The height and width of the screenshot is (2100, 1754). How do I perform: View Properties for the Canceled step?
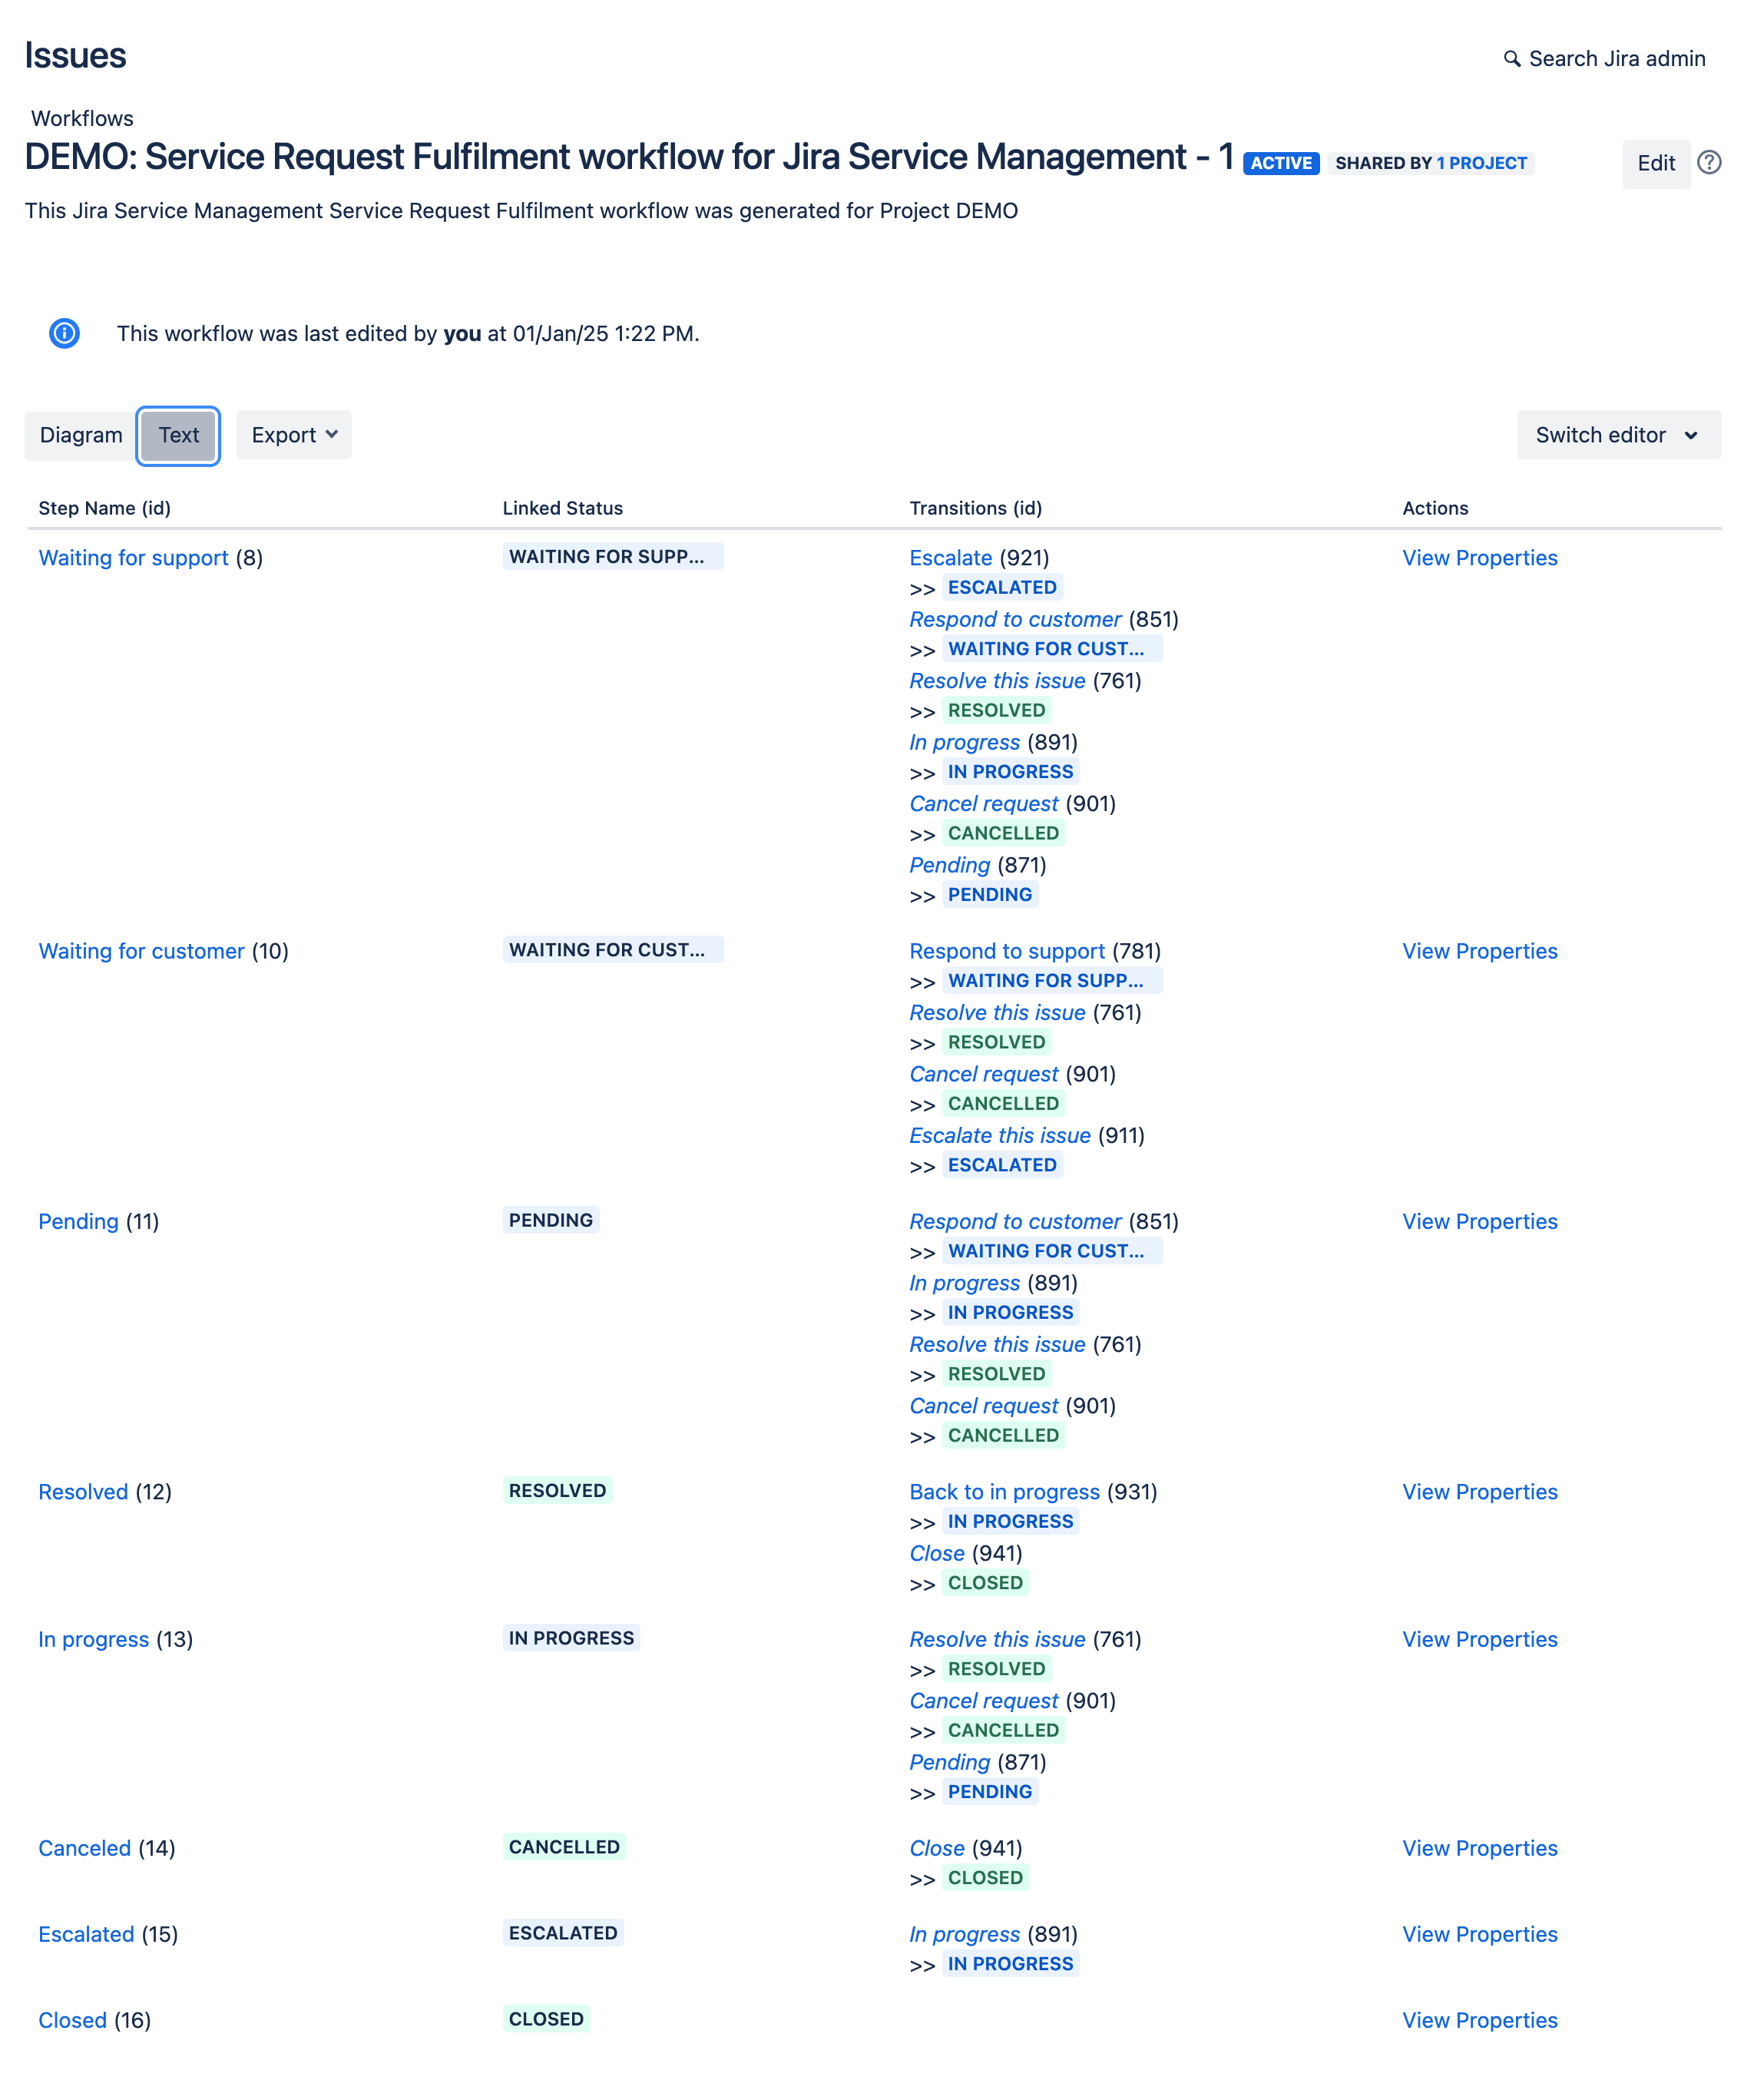click(x=1479, y=1848)
